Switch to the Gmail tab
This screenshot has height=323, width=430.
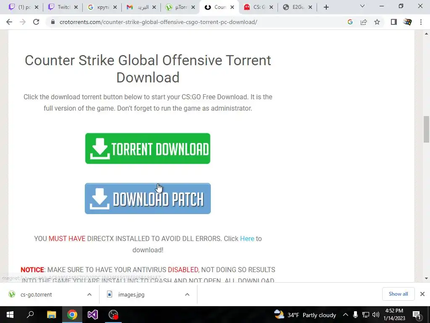[139, 7]
